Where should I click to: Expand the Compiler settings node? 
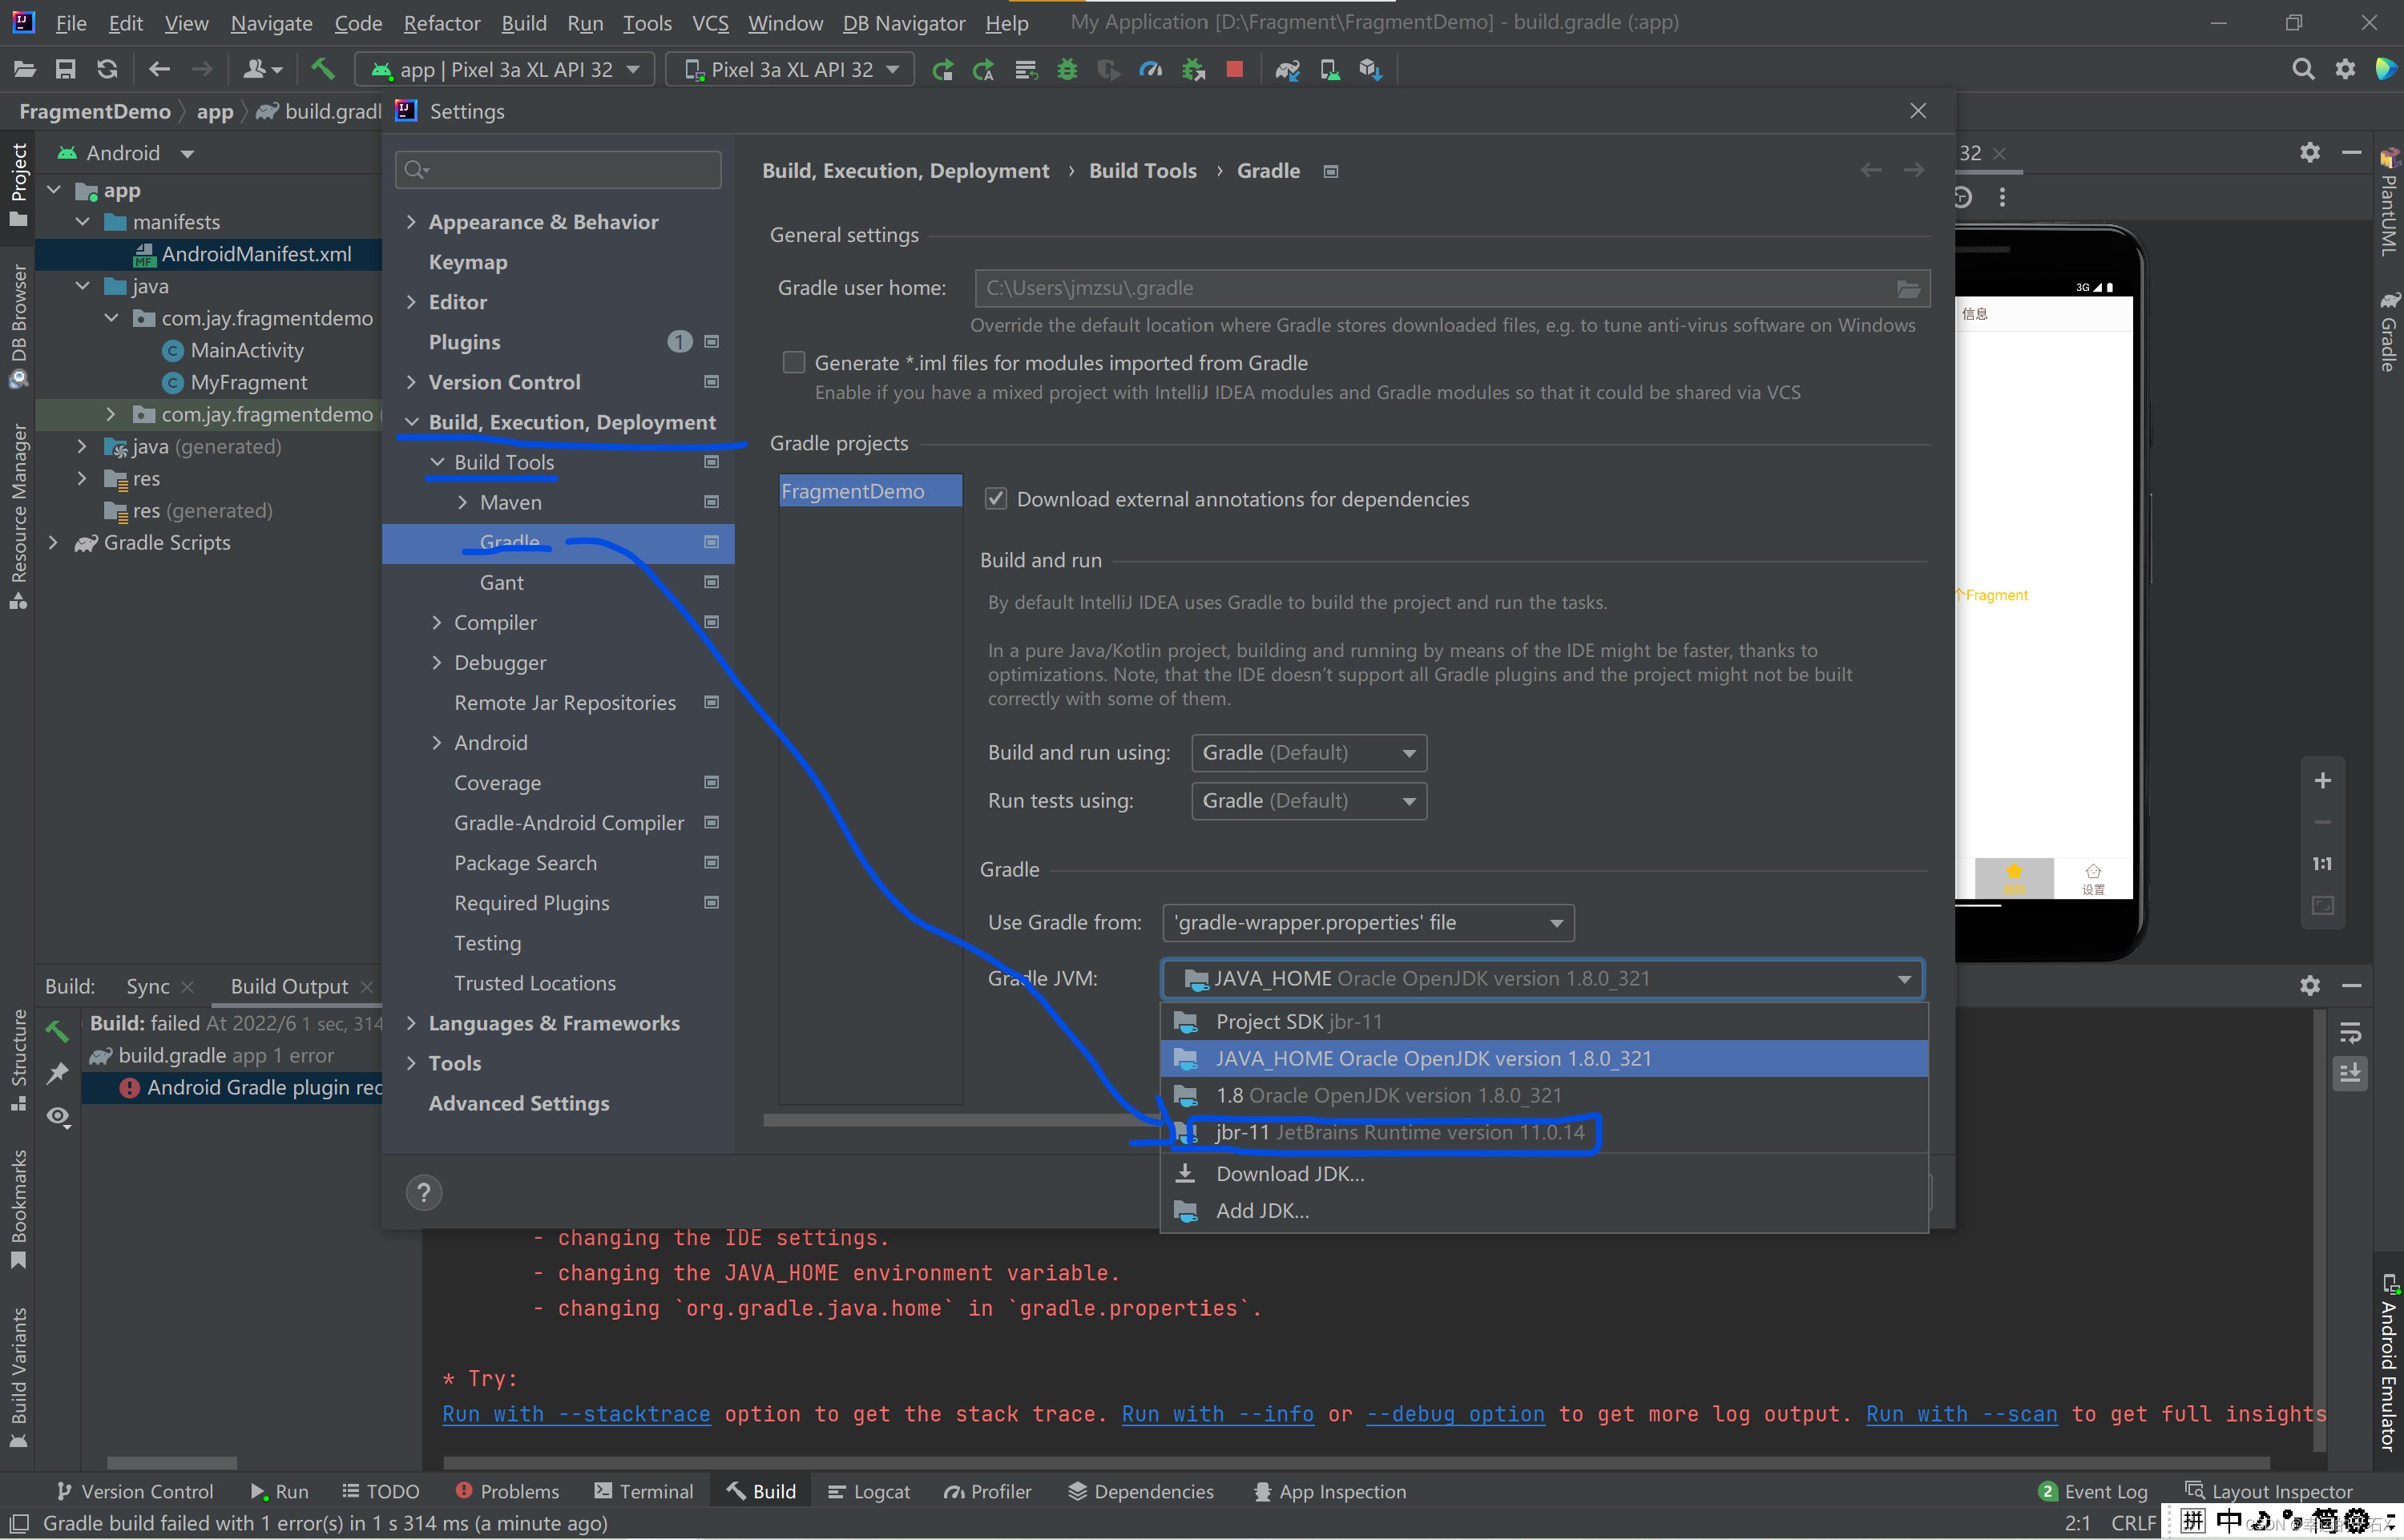[x=437, y=623]
